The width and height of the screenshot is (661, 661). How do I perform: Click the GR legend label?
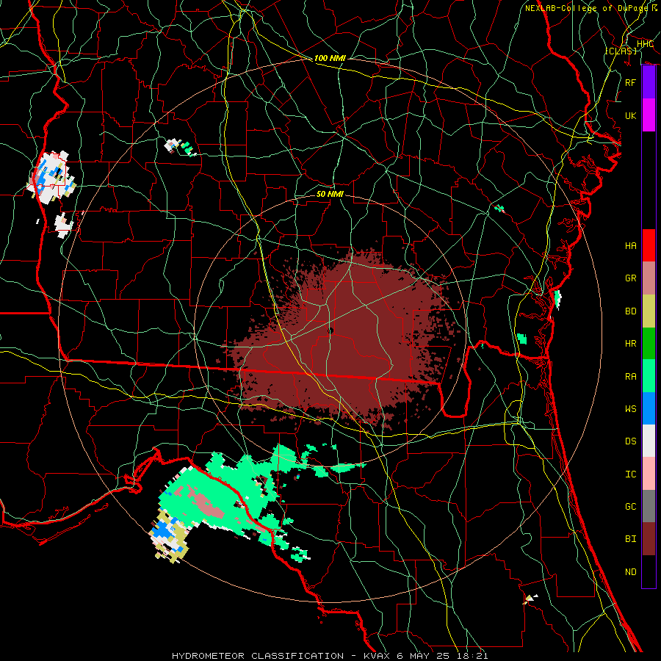click(631, 278)
